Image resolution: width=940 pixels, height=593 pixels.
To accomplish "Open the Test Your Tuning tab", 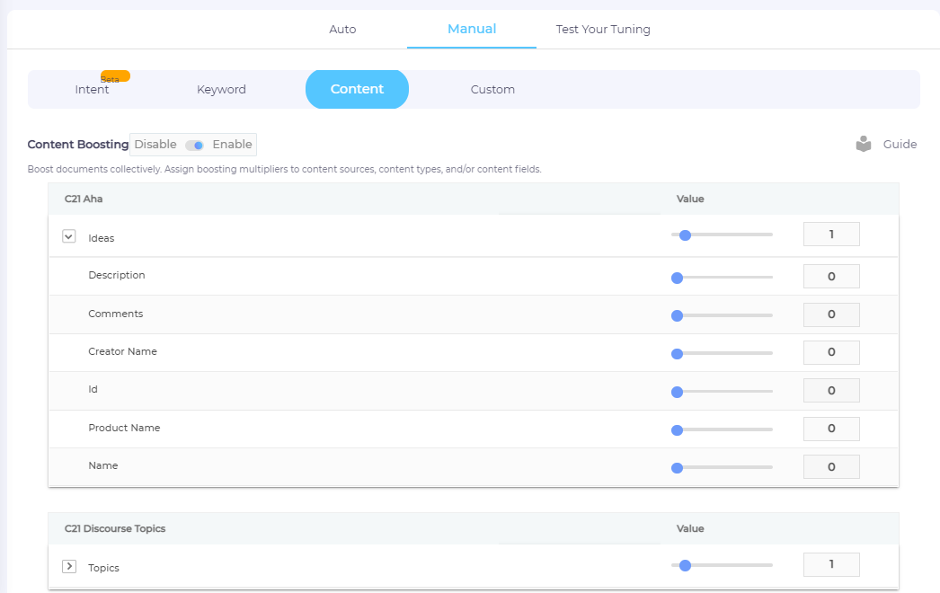I will click(603, 30).
